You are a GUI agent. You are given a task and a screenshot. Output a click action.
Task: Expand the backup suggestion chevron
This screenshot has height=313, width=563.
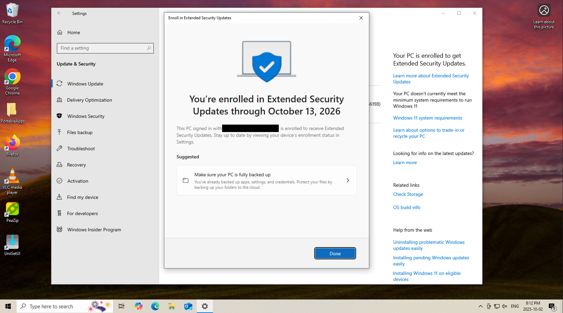348,180
